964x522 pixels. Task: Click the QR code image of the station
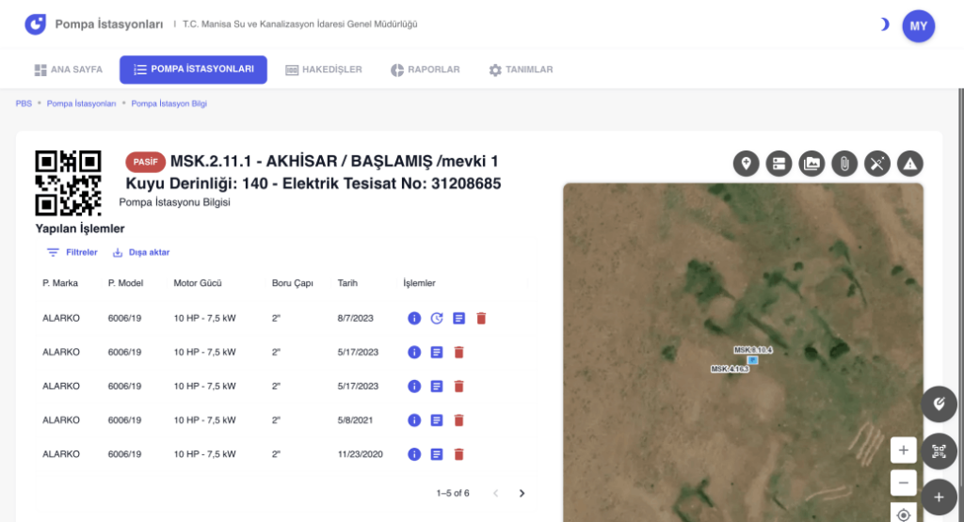[x=68, y=183]
